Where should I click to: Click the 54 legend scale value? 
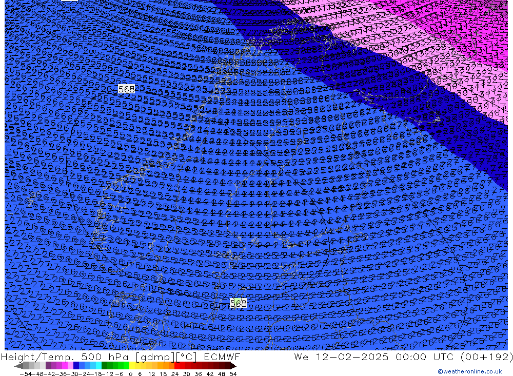[233, 374]
